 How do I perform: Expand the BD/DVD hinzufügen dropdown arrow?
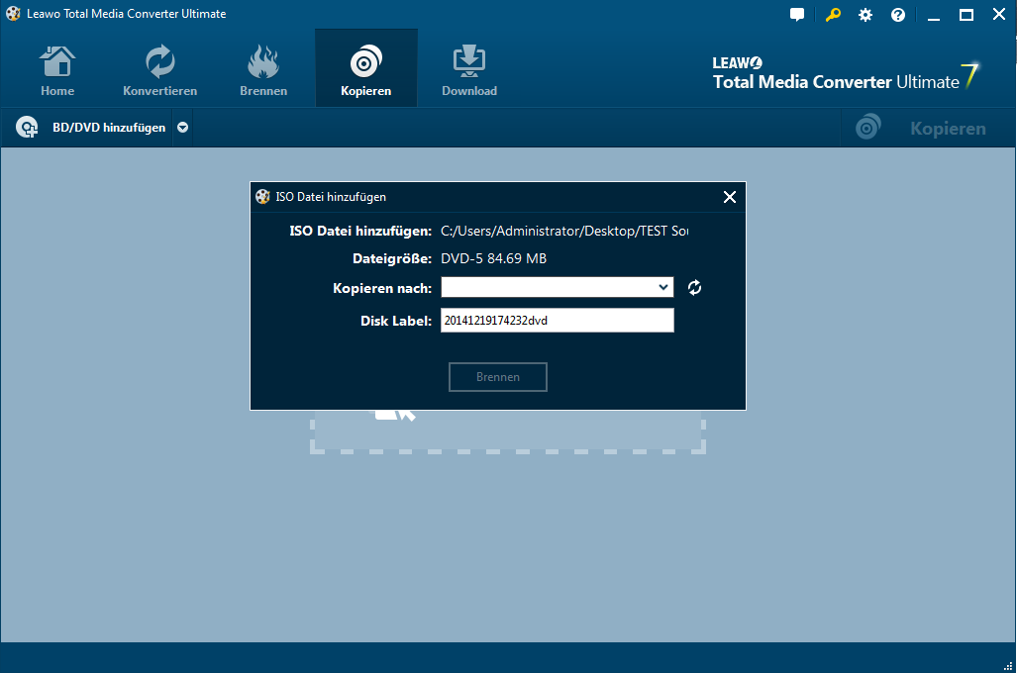pyautogui.click(x=183, y=128)
